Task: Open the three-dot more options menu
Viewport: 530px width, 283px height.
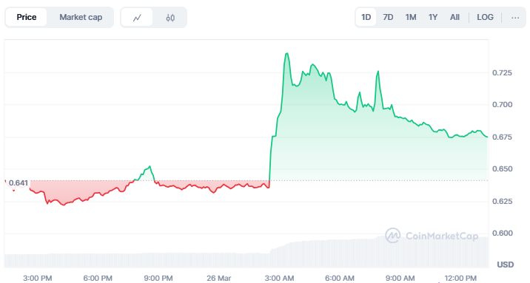Action: tap(515, 18)
